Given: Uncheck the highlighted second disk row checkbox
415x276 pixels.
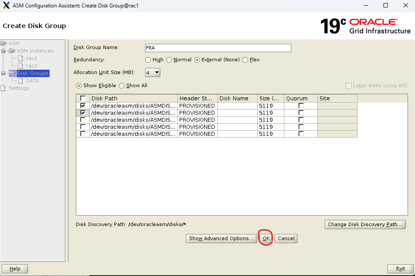Looking at the screenshot, I should (83, 113).
